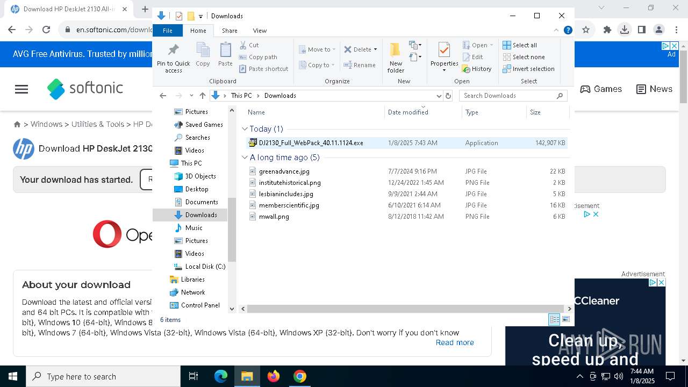Open Softonic hamburger menu
Viewport: 688px width, 387px height.
click(21, 89)
